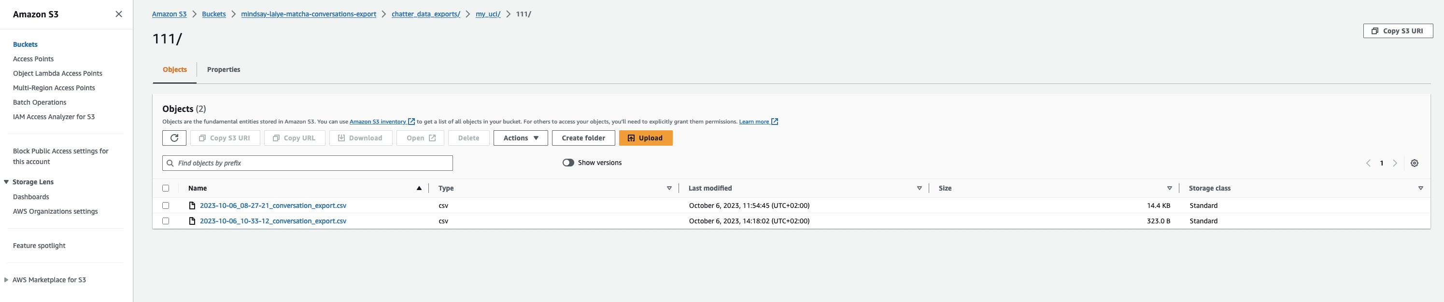Go to next page arrow
The width and height of the screenshot is (1444, 302).
[x=1395, y=163]
